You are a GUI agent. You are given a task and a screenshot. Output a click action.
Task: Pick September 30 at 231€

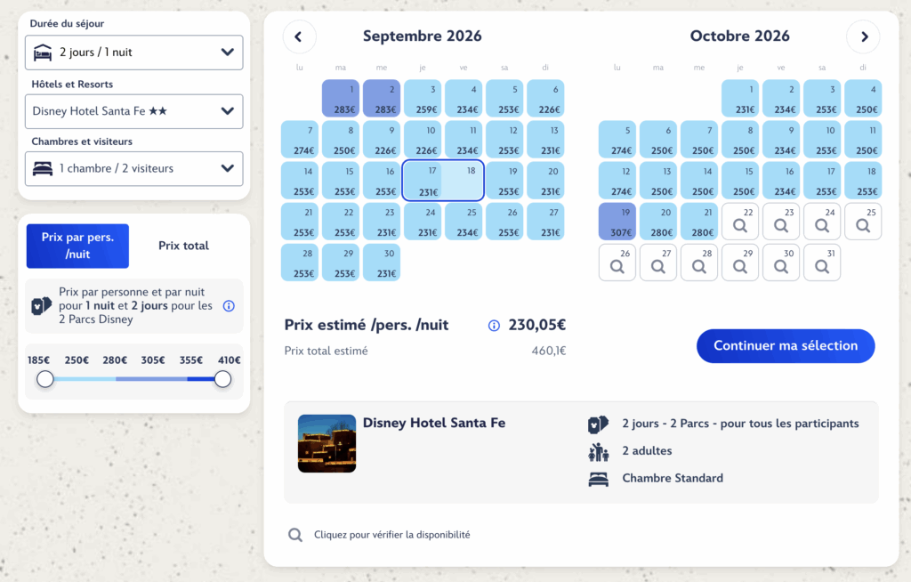pyautogui.click(x=381, y=263)
